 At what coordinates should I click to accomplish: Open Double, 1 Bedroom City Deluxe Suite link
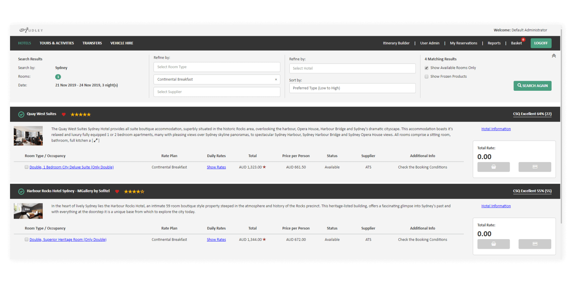pyautogui.click(x=72, y=167)
